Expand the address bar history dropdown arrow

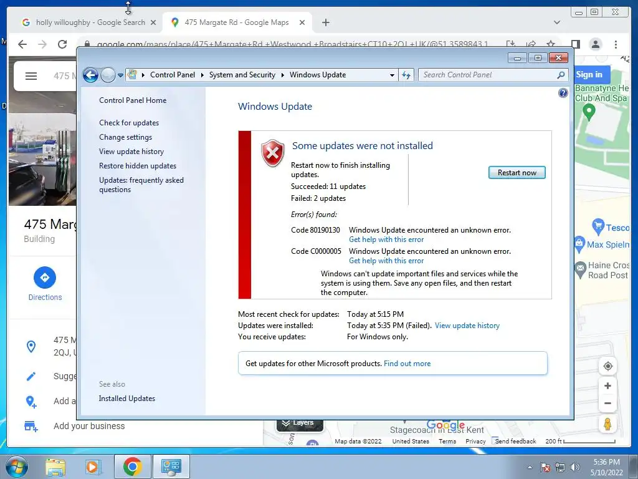tap(392, 75)
